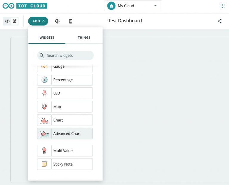Add an Advanced Chart widget
The width and height of the screenshot is (229, 185).
tap(65, 133)
